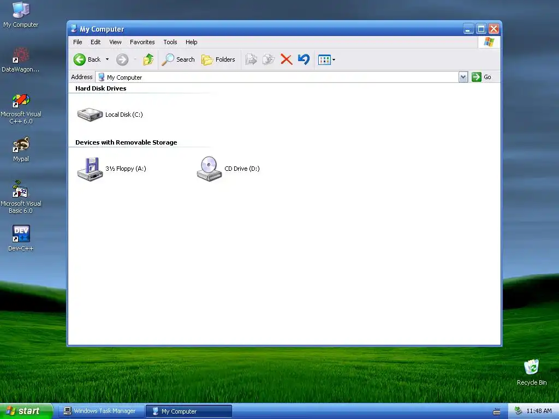Click the blue Undo icon
559x419 pixels.
tap(304, 59)
